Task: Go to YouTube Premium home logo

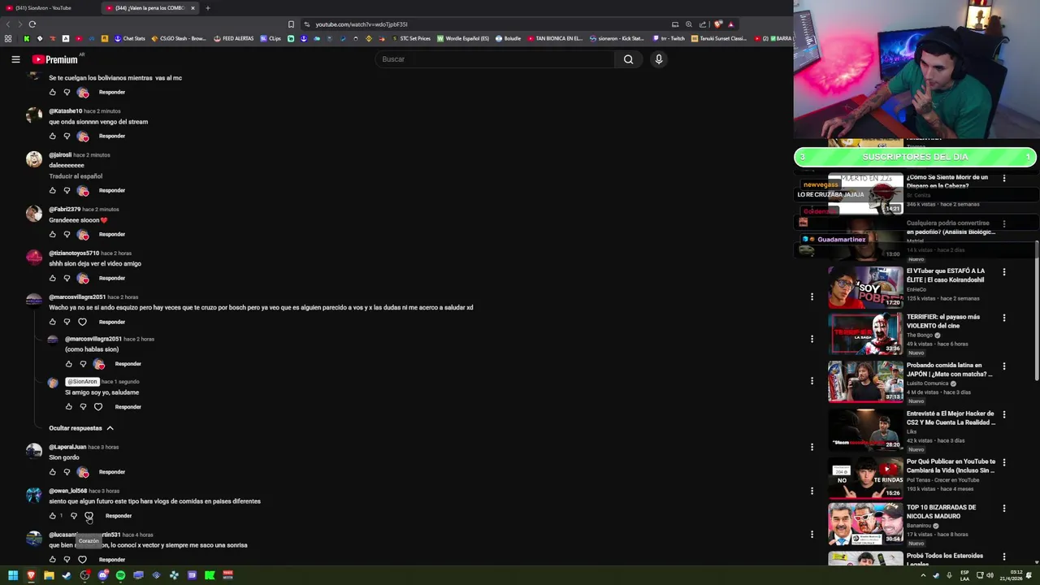Action: 55,59
